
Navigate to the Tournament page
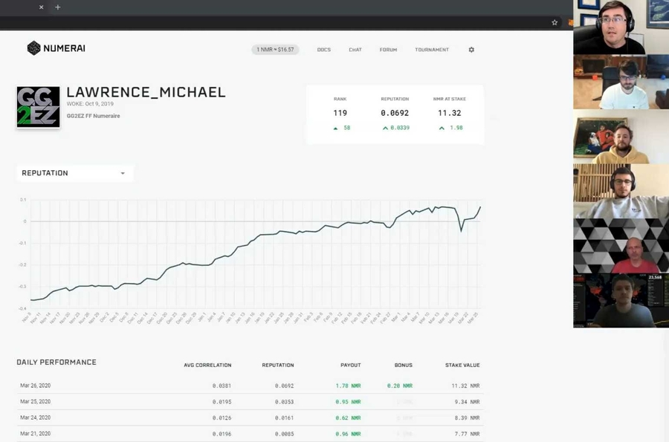coord(432,50)
